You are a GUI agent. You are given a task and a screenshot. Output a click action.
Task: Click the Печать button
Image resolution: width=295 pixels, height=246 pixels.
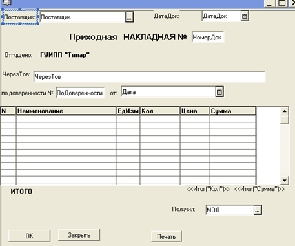click(167, 236)
